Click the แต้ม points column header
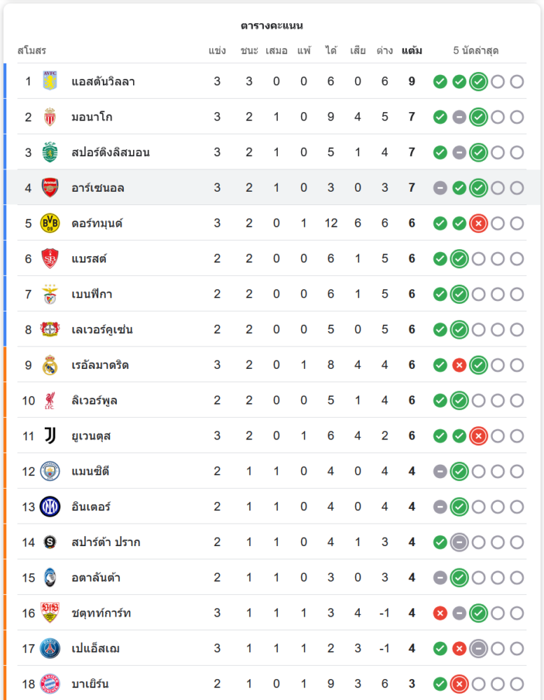Screen dimensions: 544x700 coord(412,51)
